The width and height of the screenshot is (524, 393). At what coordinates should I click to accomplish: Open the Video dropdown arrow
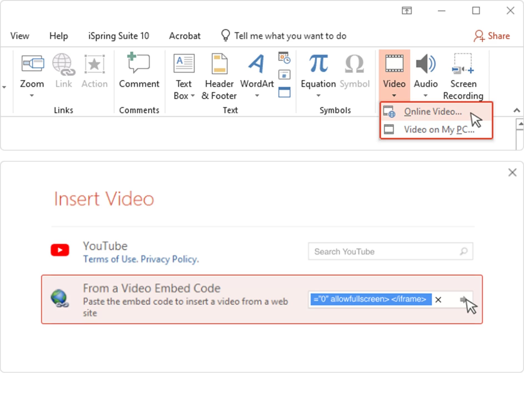[x=394, y=95]
